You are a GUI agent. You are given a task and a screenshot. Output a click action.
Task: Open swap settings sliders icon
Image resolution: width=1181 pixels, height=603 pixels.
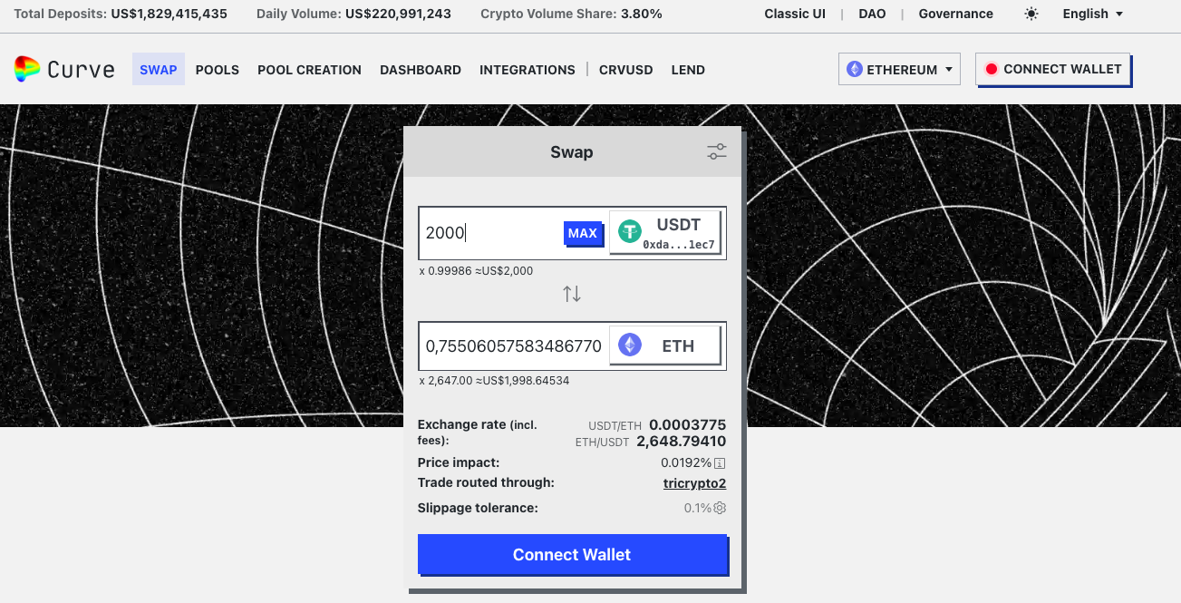(717, 152)
